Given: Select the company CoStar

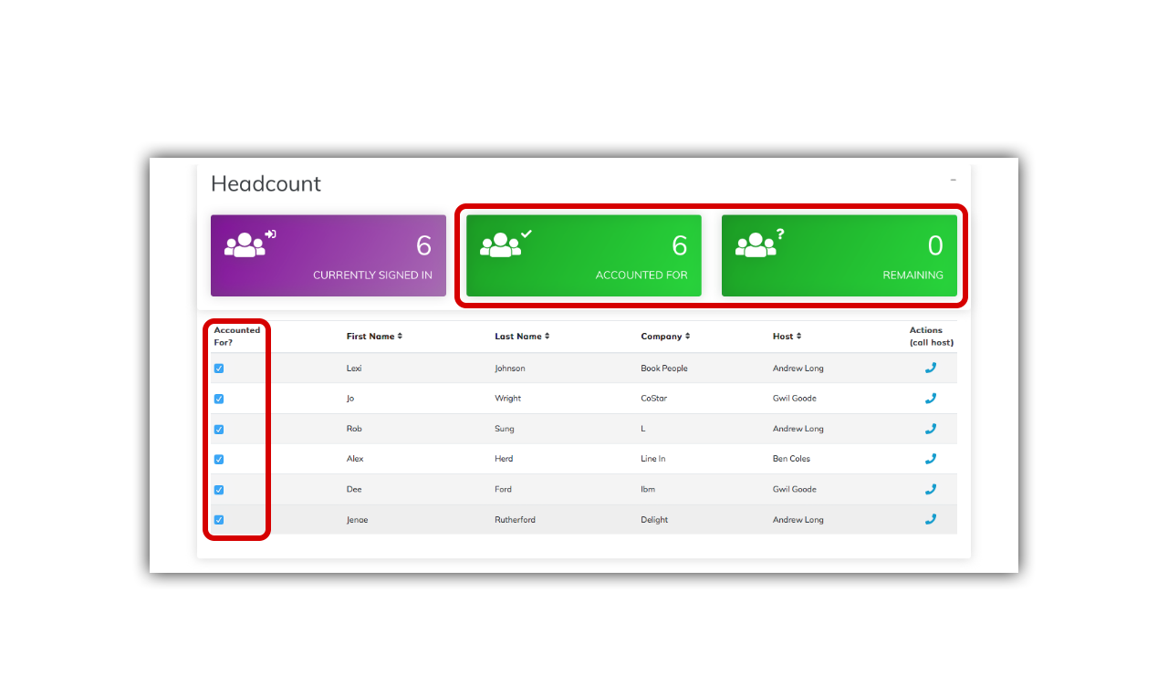Looking at the screenshot, I should [655, 399].
